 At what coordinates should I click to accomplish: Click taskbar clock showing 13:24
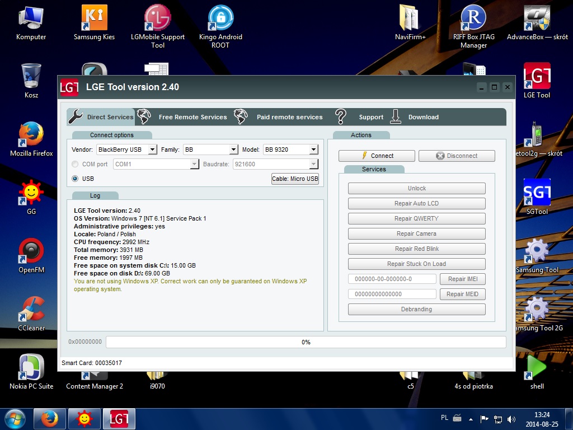click(x=542, y=419)
